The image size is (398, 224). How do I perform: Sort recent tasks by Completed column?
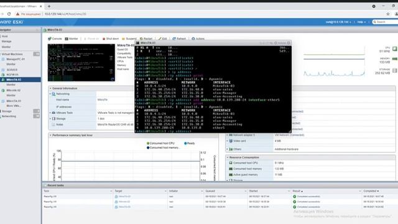tap(371, 191)
